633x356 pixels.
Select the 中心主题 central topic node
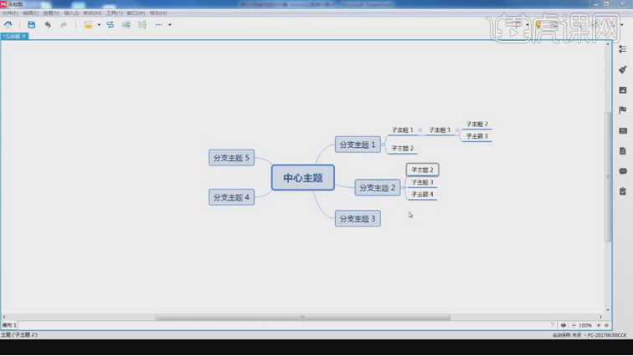(302, 178)
